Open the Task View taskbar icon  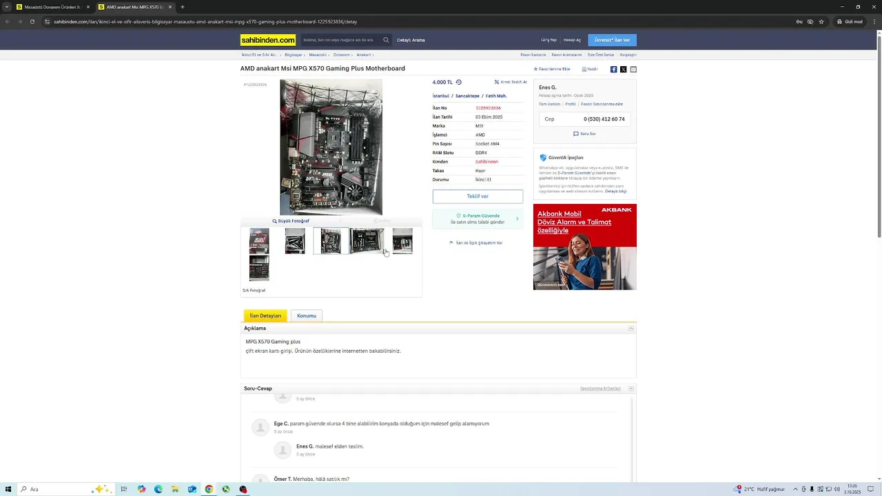pos(124,489)
